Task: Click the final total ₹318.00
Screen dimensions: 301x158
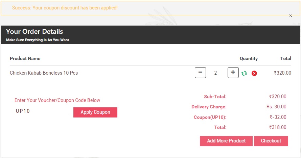Action: (278, 127)
